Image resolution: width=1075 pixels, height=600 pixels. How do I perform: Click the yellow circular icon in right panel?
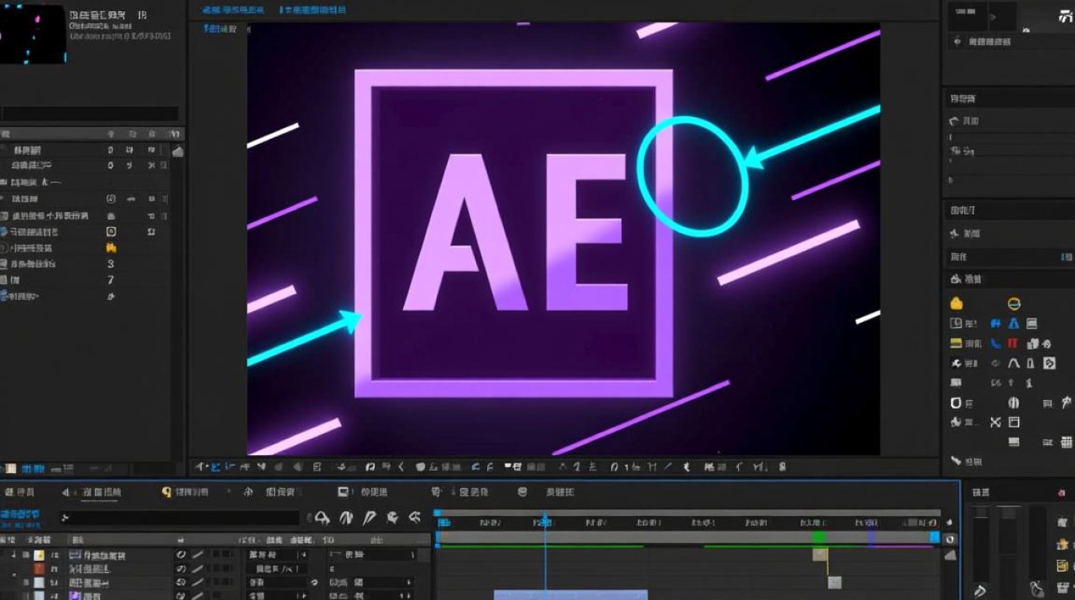click(1013, 303)
